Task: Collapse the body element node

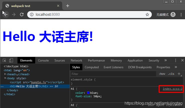Action: (x=5, y=78)
